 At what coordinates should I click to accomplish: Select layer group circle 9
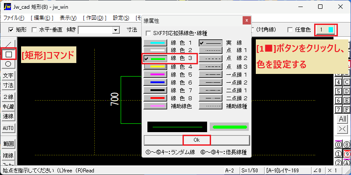tap(346, 154)
